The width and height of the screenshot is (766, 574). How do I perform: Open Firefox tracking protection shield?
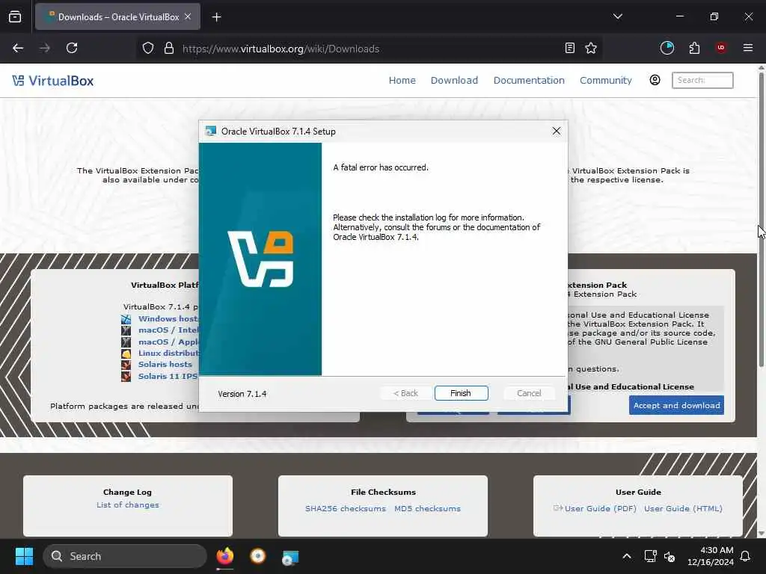tap(148, 49)
